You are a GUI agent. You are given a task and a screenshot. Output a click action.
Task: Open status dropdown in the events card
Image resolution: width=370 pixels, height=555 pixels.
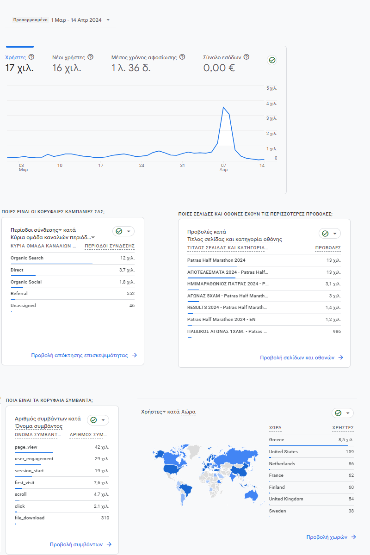(103, 420)
